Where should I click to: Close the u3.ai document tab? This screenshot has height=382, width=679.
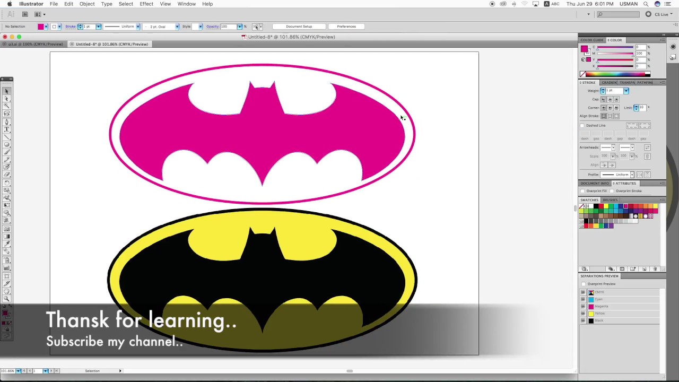[x=4, y=44]
